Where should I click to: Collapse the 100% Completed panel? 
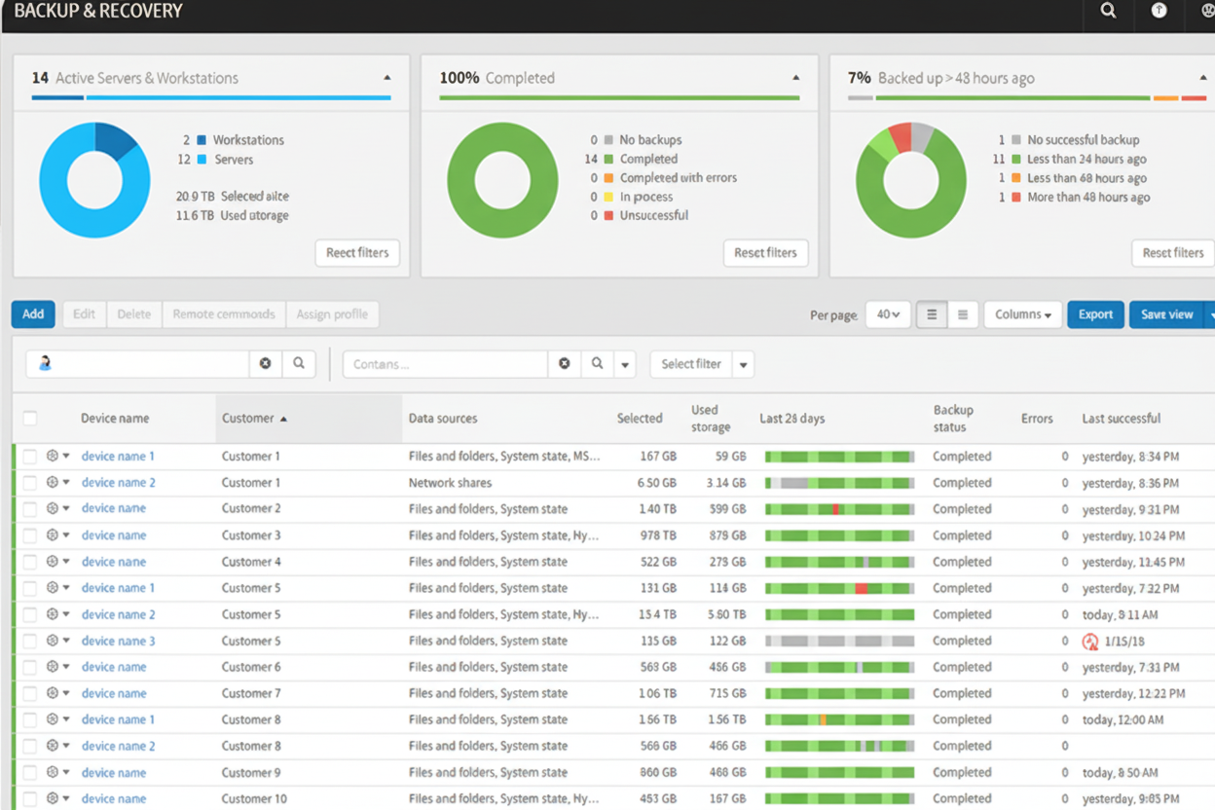click(x=794, y=77)
